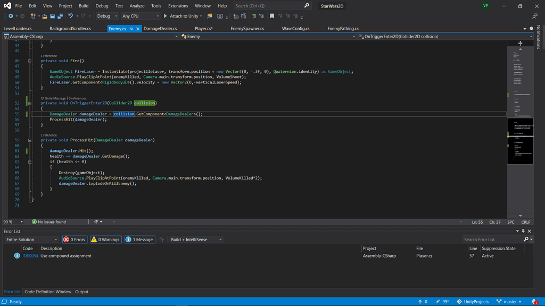
Task: Navigate backward using the back arrow
Action: coord(11,16)
